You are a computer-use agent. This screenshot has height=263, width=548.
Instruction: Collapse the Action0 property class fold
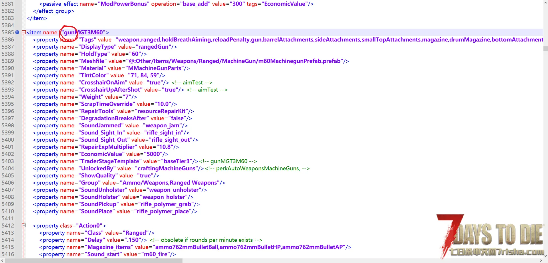(24, 226)
